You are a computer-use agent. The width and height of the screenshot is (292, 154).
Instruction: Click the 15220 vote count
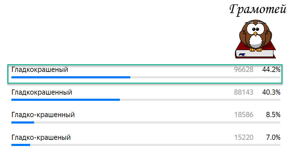coord(243,137)
